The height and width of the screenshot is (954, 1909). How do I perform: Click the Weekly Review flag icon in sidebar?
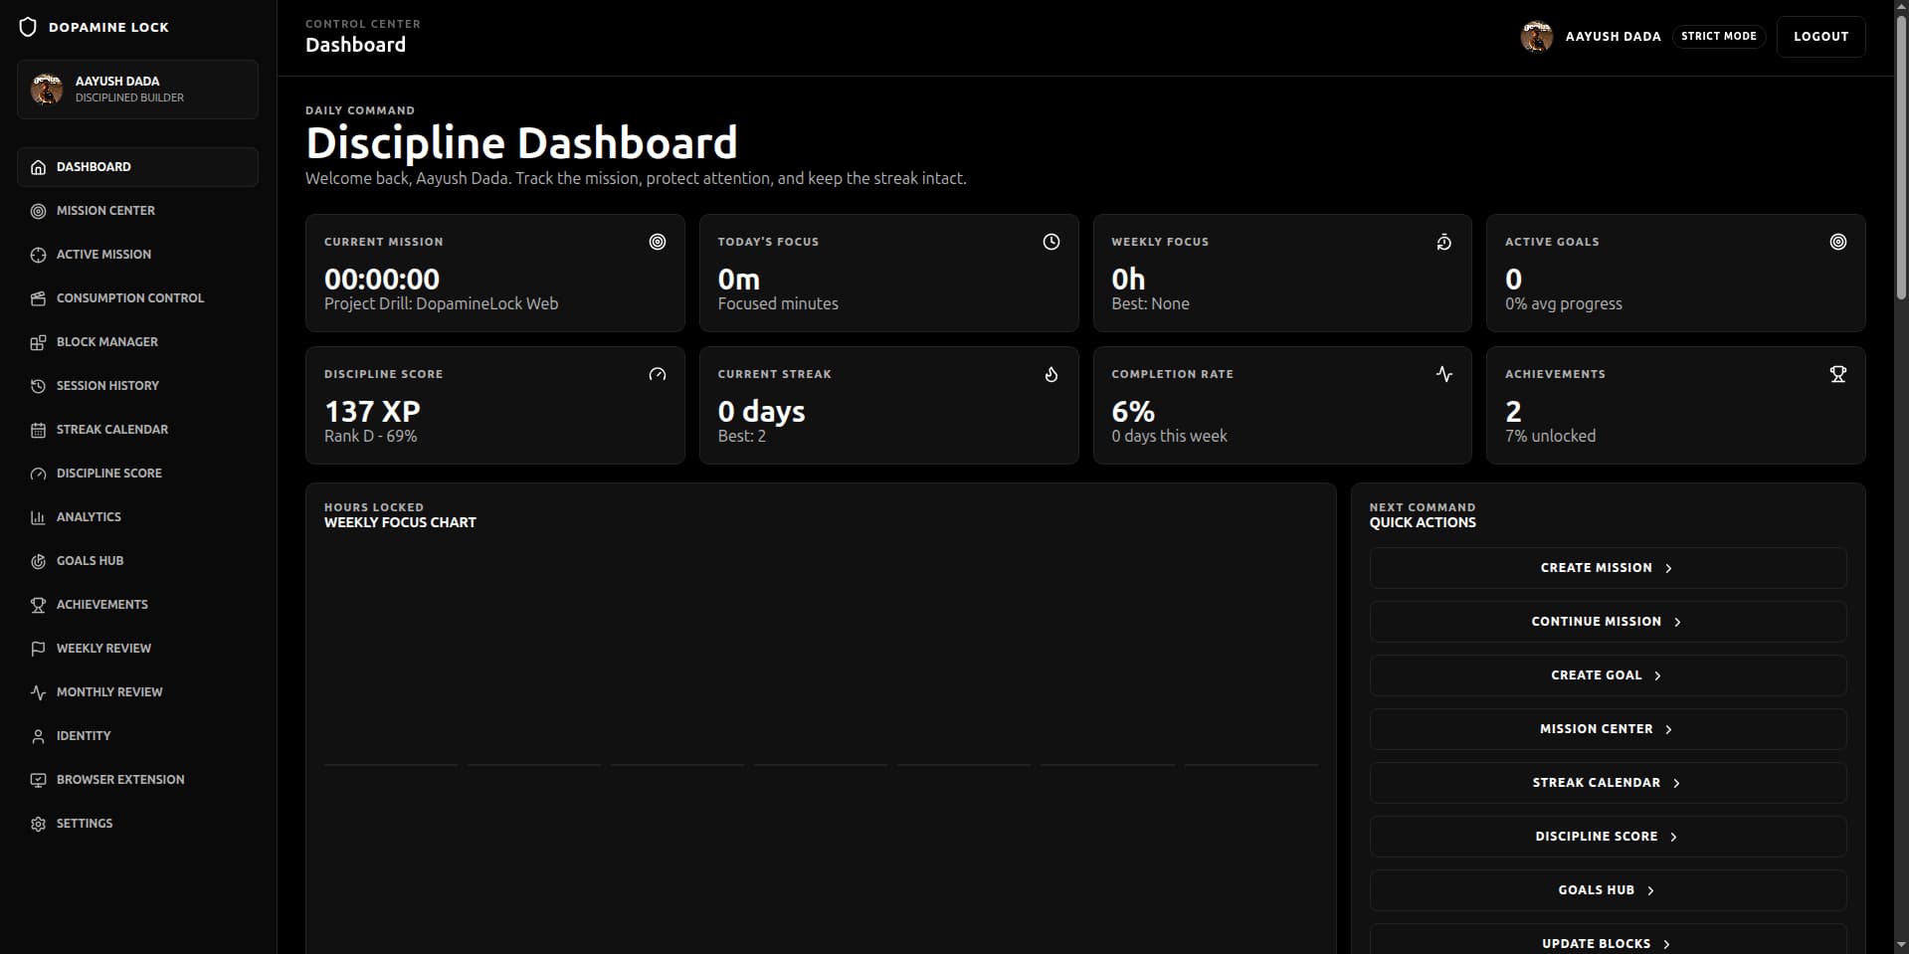[x=38, y=649]
